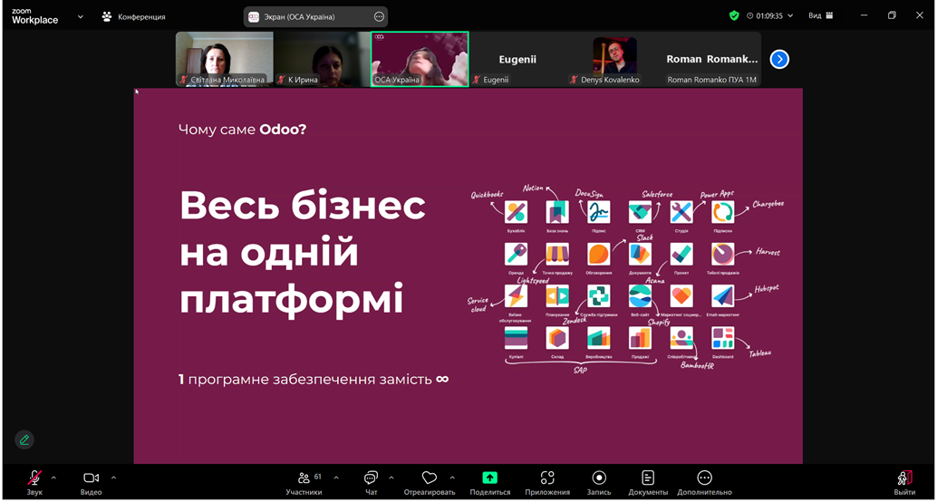The width and height of the screenshot is (937, 502).
Task: Open the Zoom Workplace dropdown chevron
Action: coord(80,16)
